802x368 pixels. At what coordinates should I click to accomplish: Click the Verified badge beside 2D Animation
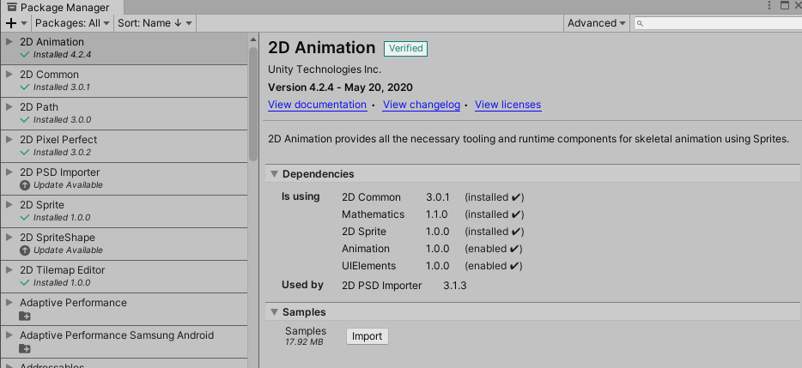[405, 49]
